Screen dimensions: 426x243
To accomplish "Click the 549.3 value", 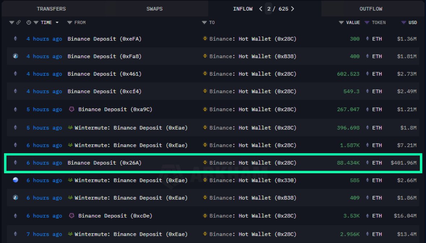I will tap(351, 91).
